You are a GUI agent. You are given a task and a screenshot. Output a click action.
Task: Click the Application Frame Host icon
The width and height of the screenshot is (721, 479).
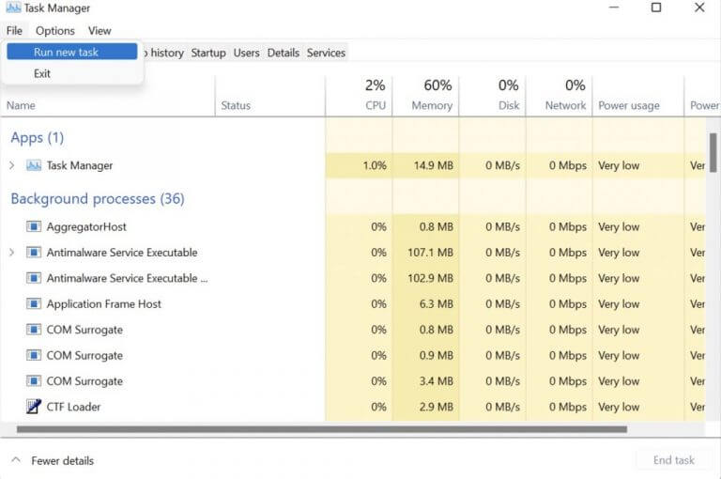pyautogui.click(x=34, y=303)
